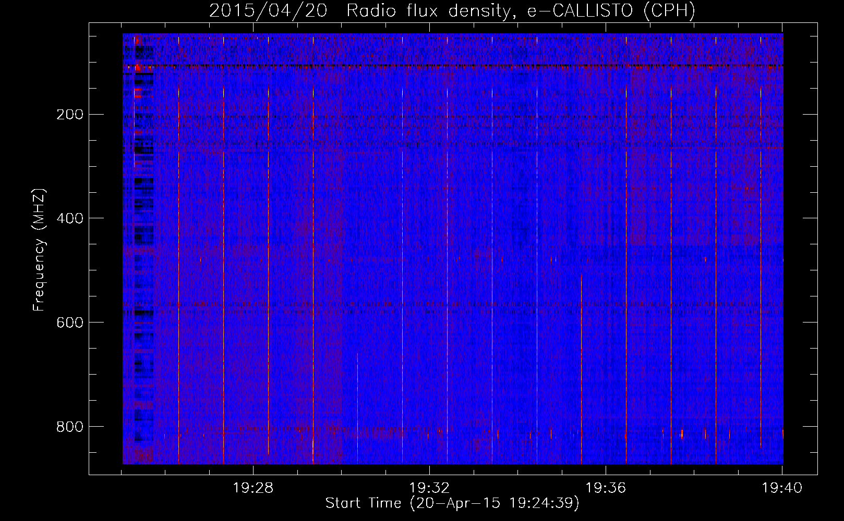The image size is (844, 521).
Task: Click the 19:36 time tick label
Action: tap(606, 488)
